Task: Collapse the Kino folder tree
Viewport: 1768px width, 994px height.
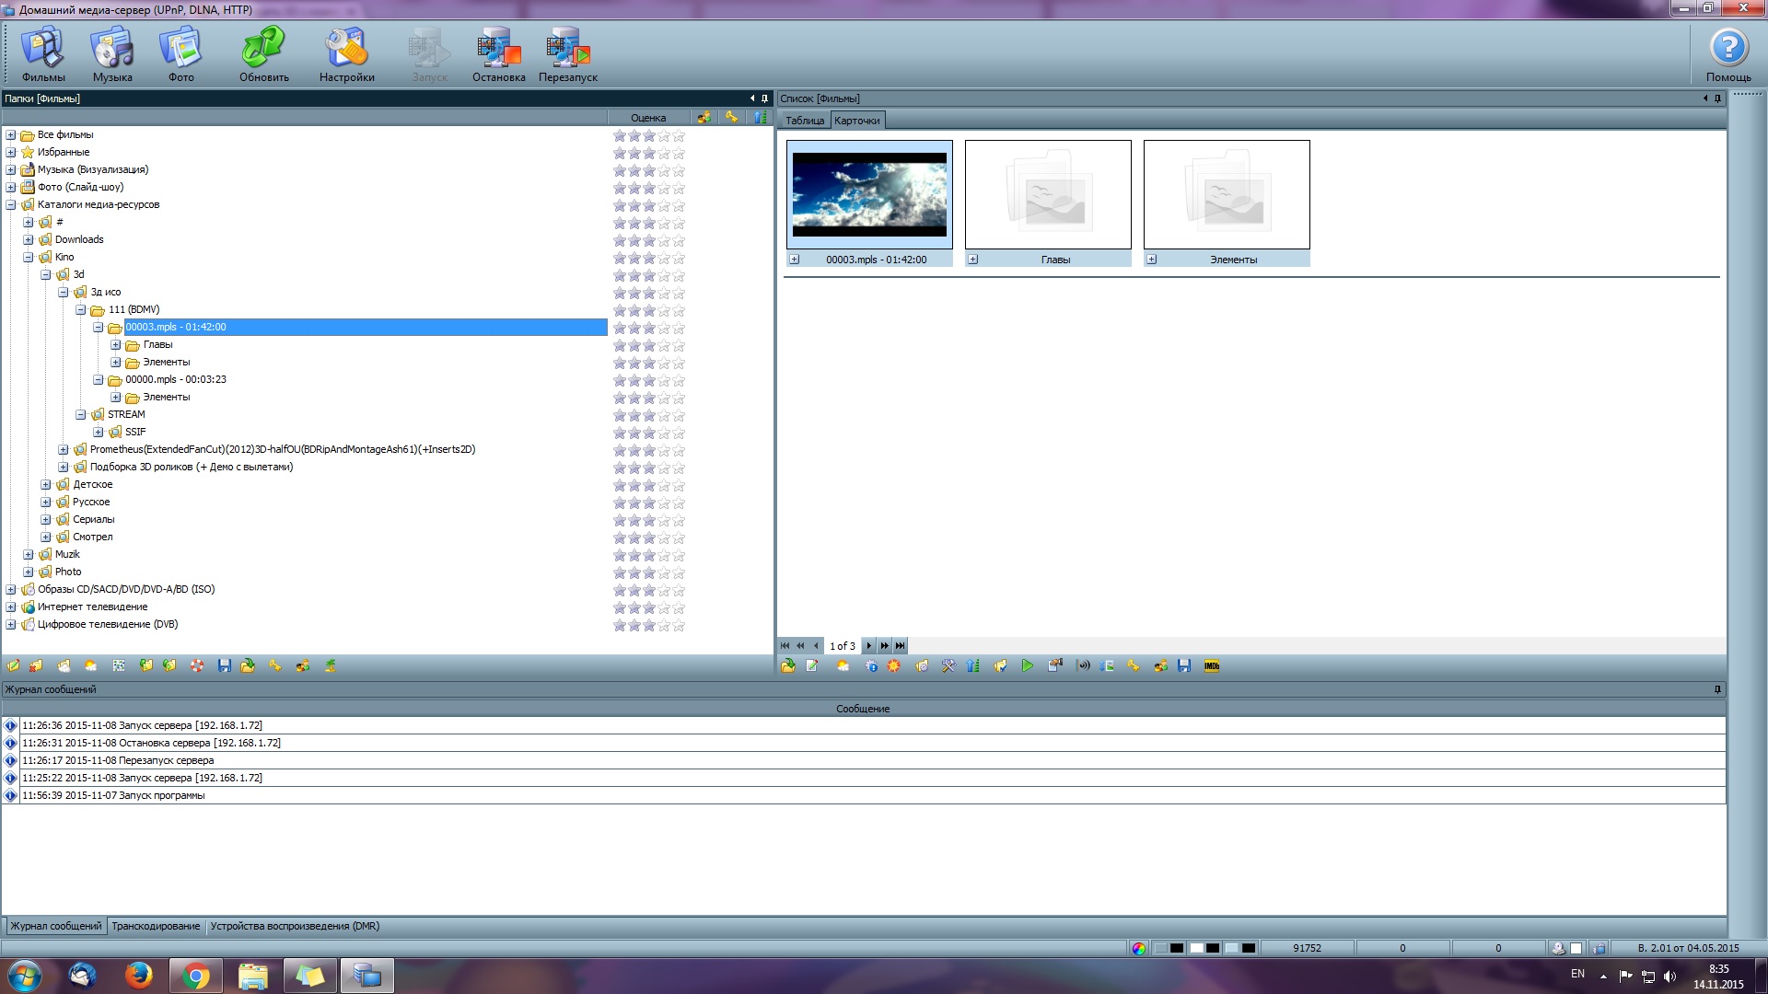Action: click(29, 258)
